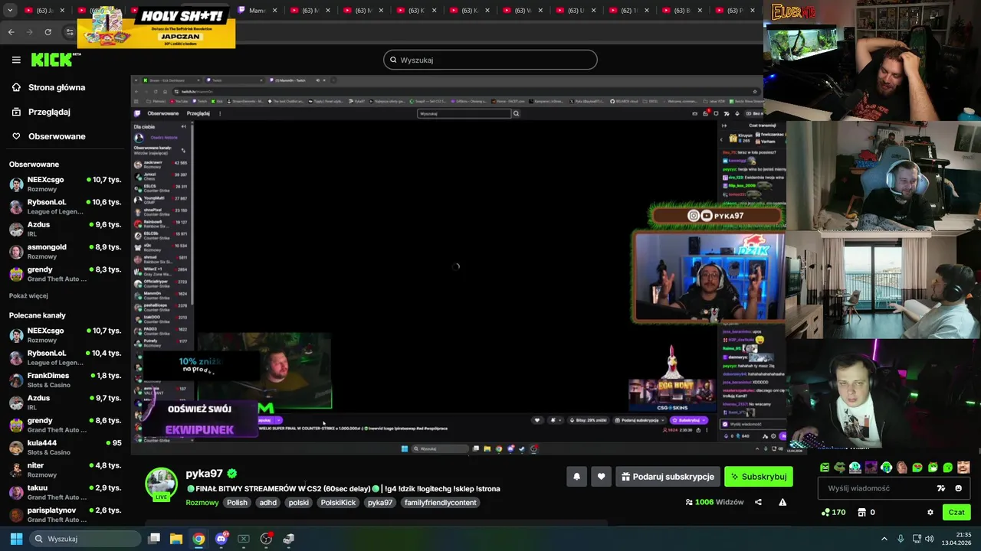Switch to the YouTube (62) tab
The height and width of the screenshot is (551, 981).
[632, 11]
